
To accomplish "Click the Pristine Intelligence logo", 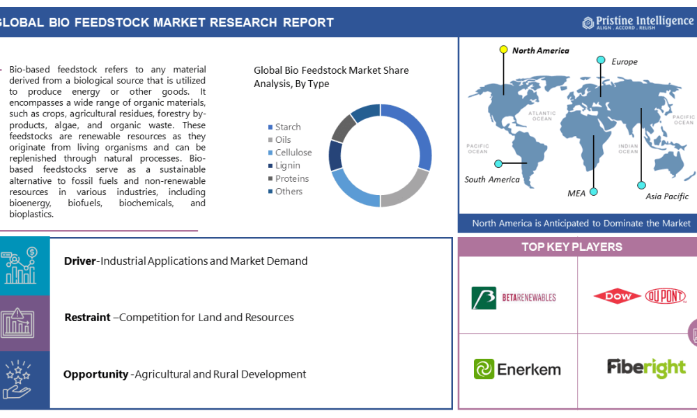I will click(638, 22).
